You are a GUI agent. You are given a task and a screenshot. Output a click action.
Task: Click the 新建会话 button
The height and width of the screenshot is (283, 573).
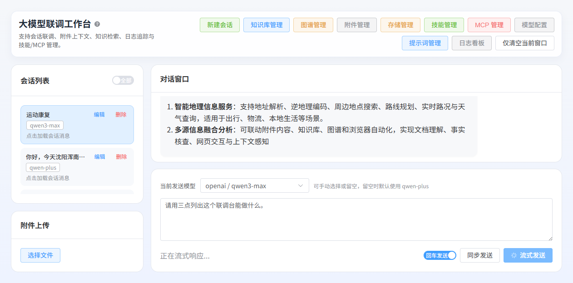(220, 25)
